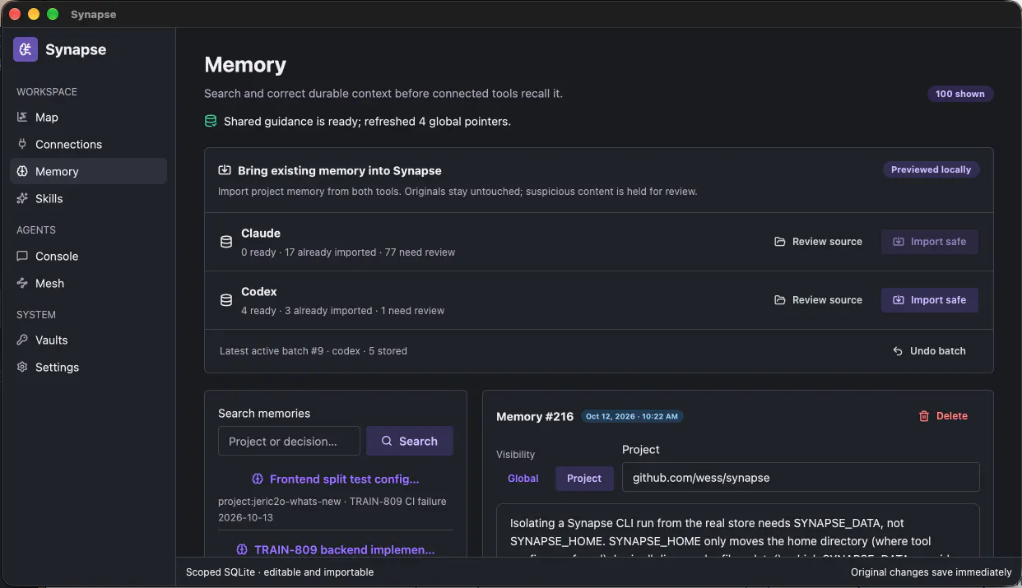This screenshot has width=1022, height=588.
Task: Open the Memory page
Action: [88, 172]
